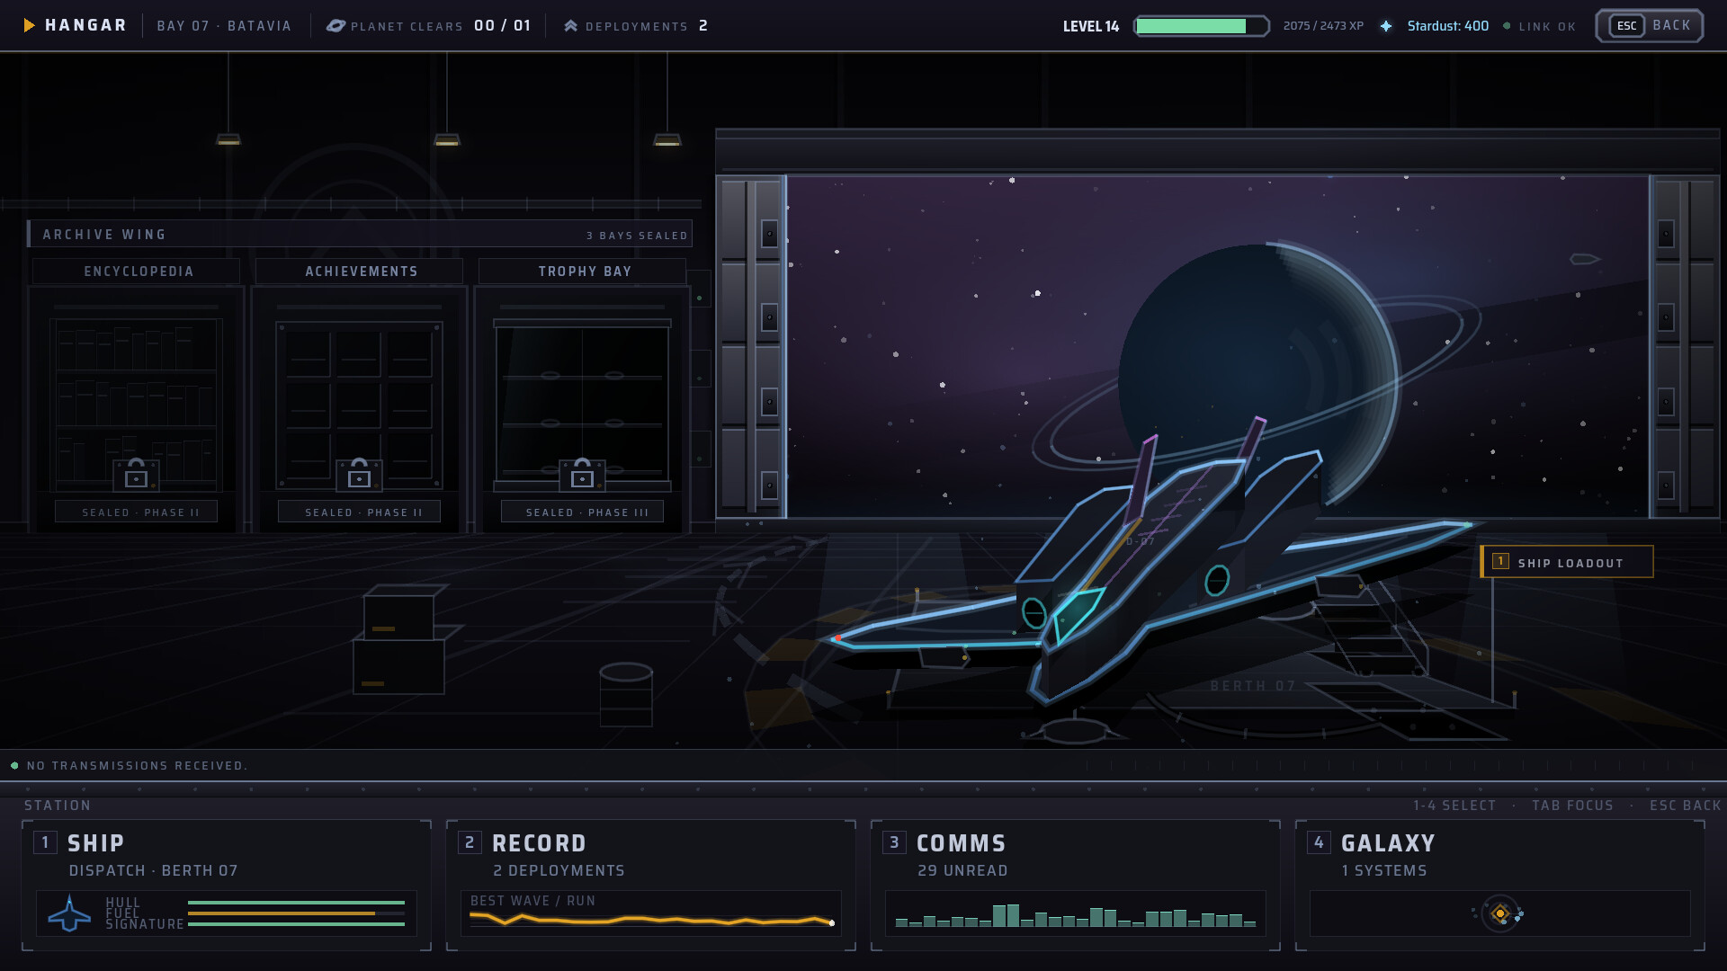Click the '3 BAYS SEALED' text
Screen dimensions: 1727x971
click(x=637, y=236)
